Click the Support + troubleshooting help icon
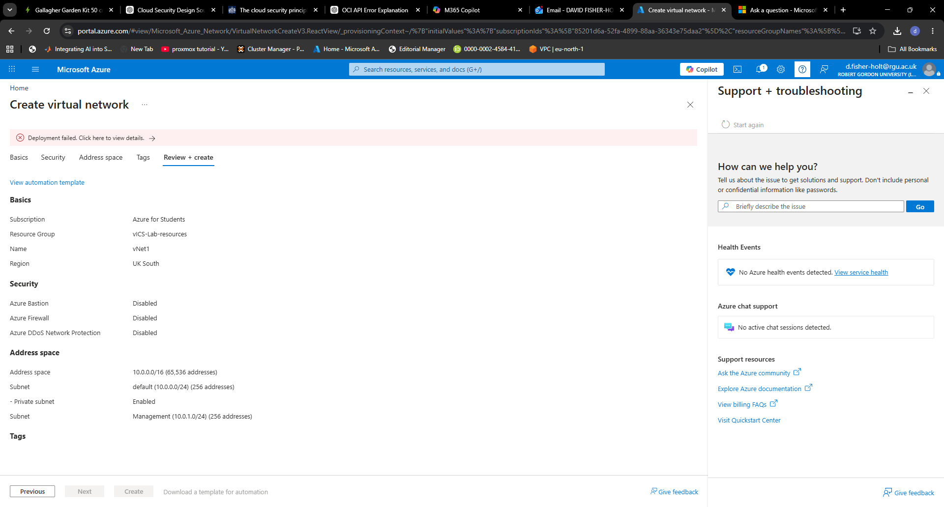Image resolution: width=944 pixels, height=507 pixels. point(802,69)
